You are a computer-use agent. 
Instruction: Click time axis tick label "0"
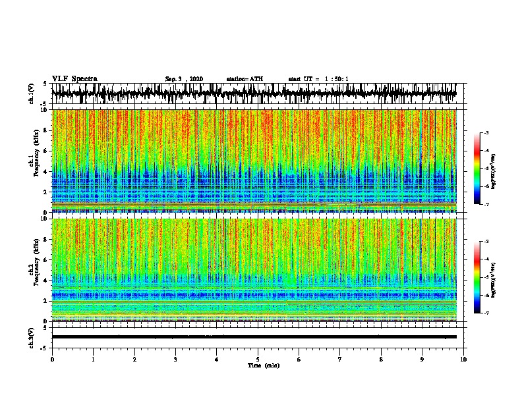click(52, 360)
